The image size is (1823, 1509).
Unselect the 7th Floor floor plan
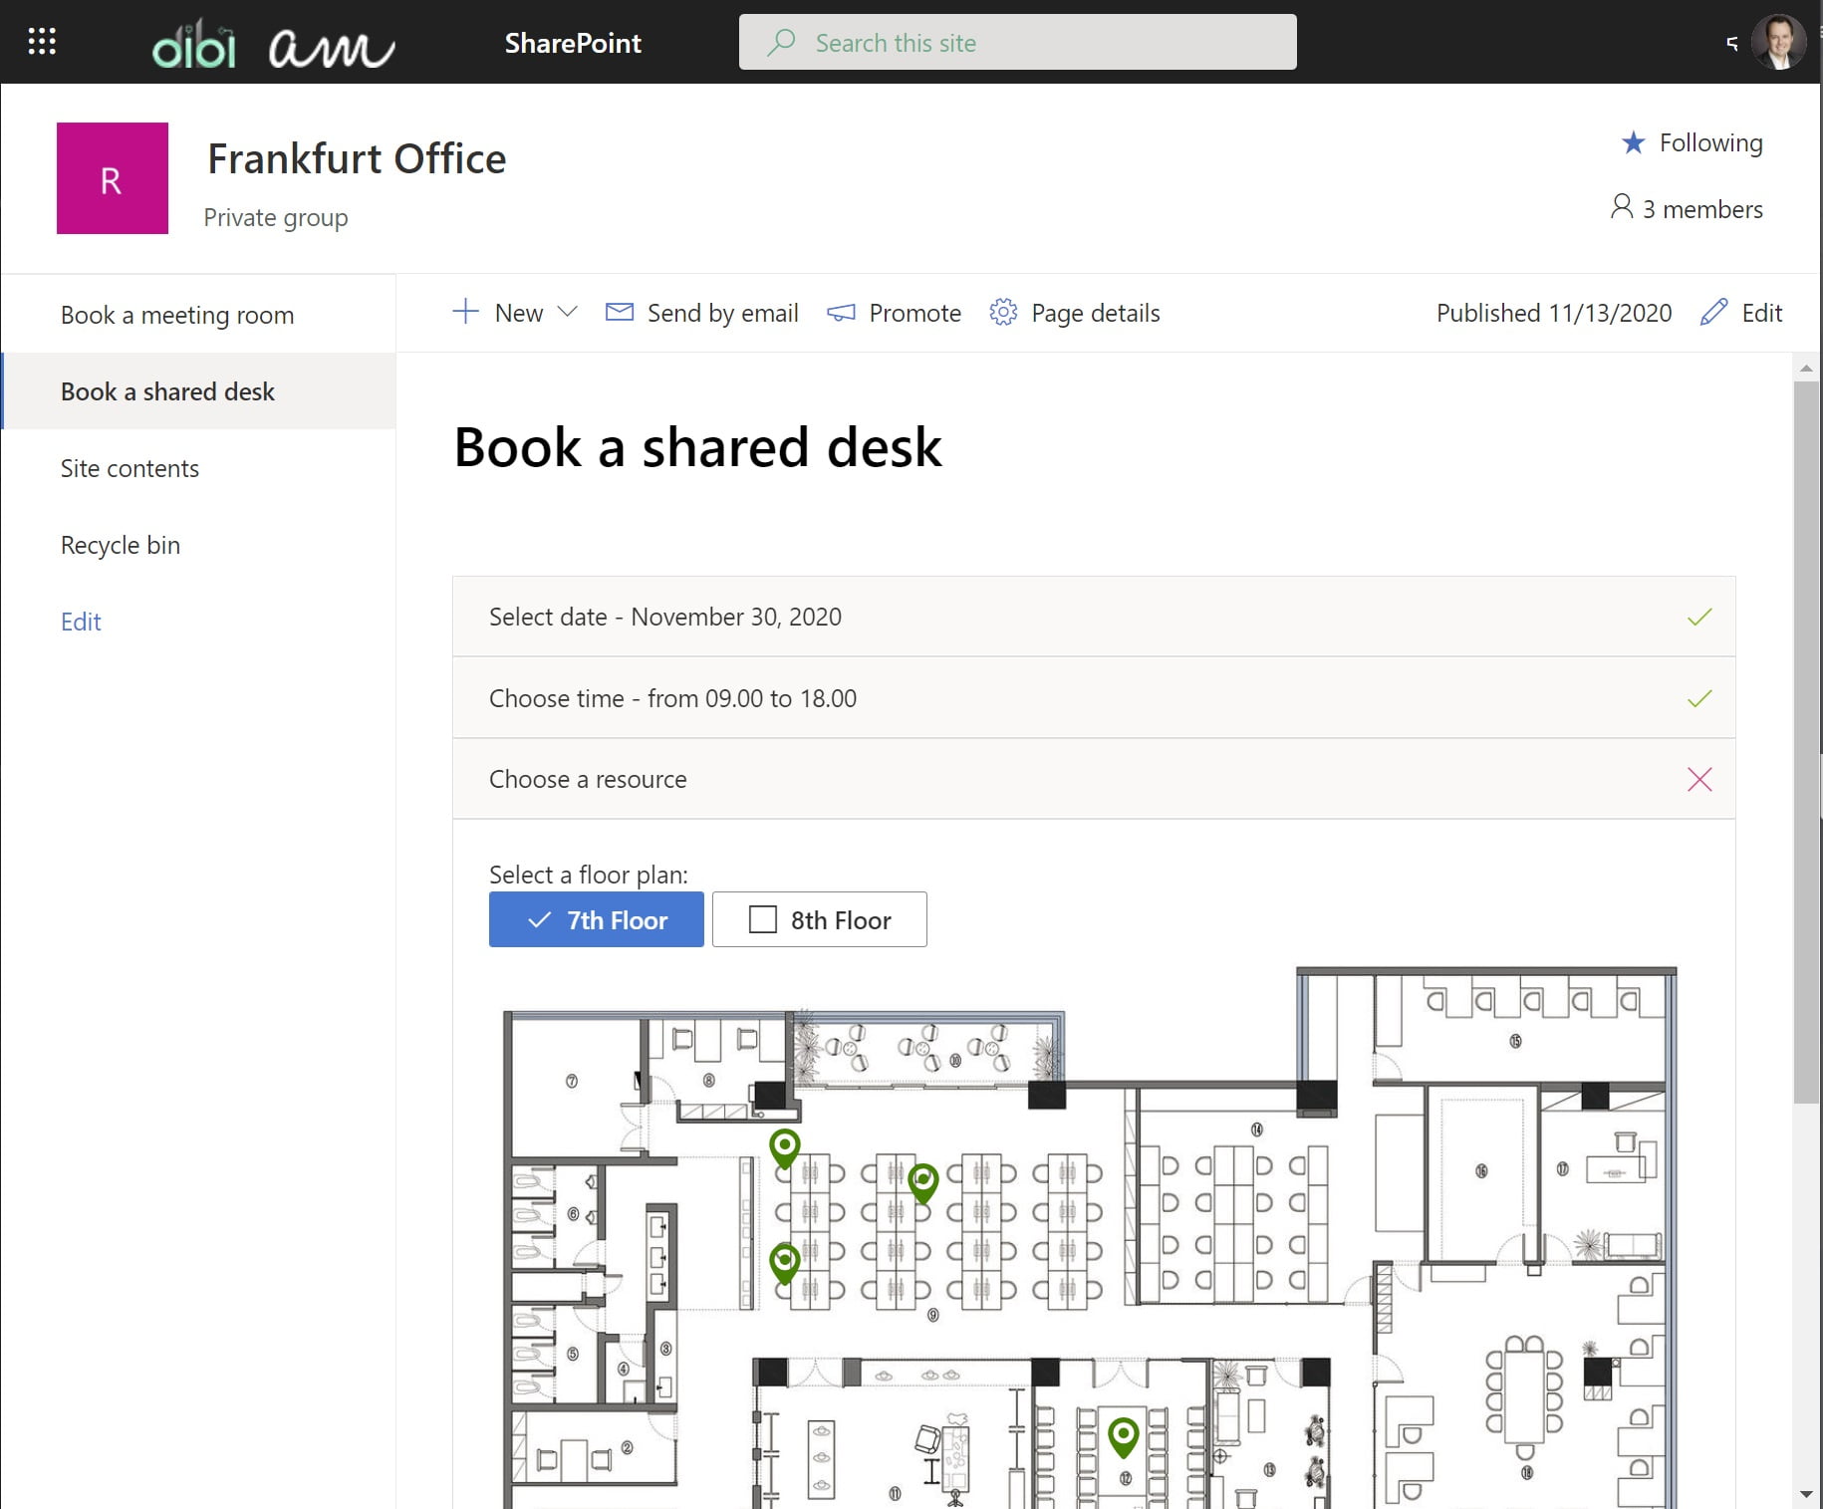point(596,919)
